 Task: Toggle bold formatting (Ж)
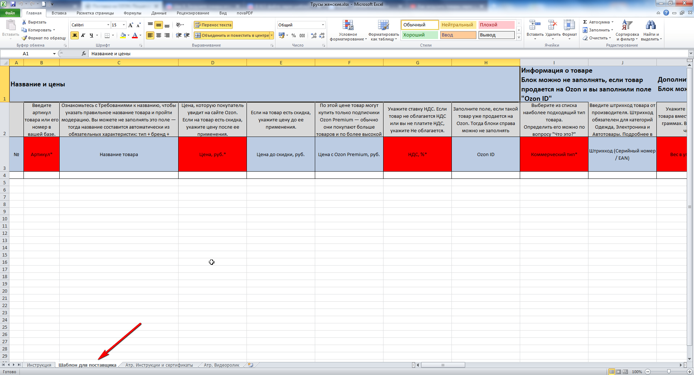pos(74,35)
